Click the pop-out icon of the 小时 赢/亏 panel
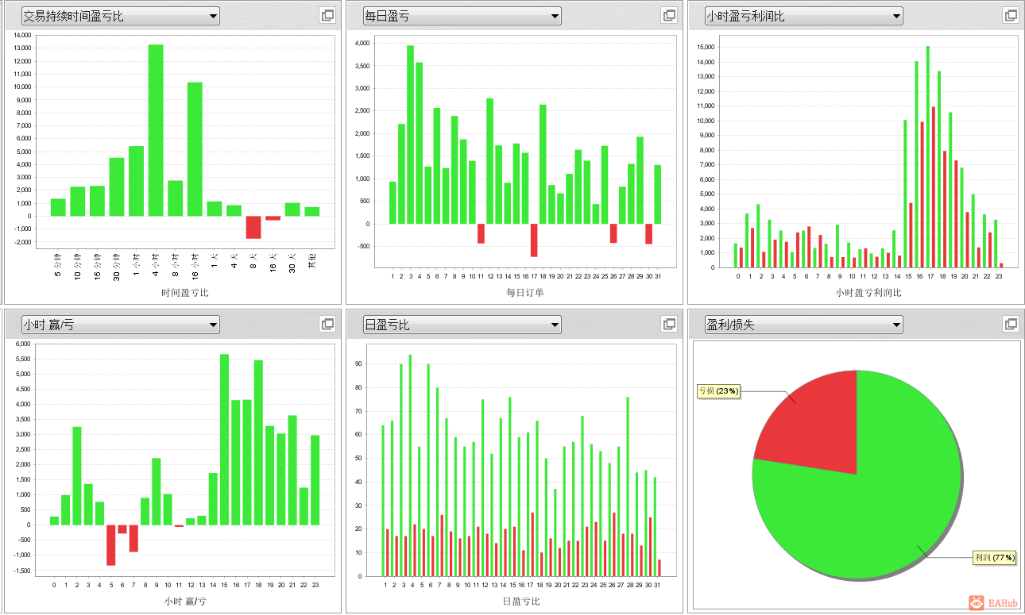This screenshot has height=615, width=1025. (327, 324)
